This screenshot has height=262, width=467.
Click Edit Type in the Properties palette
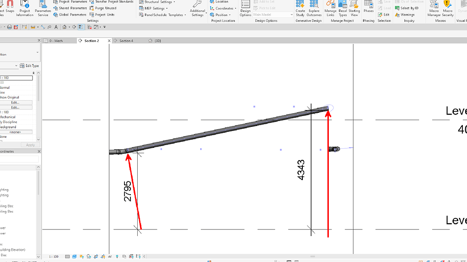(x=31, y=65)
